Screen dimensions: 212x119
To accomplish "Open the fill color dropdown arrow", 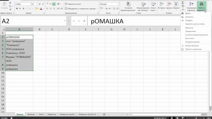I will (x=38, y=9).
